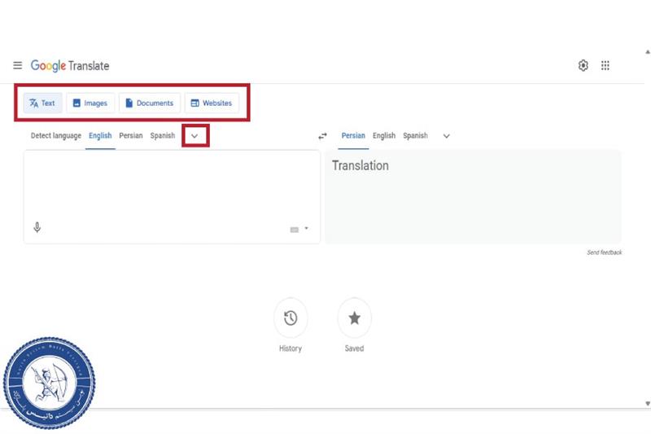Select English as source language

(x=100, y=136)
